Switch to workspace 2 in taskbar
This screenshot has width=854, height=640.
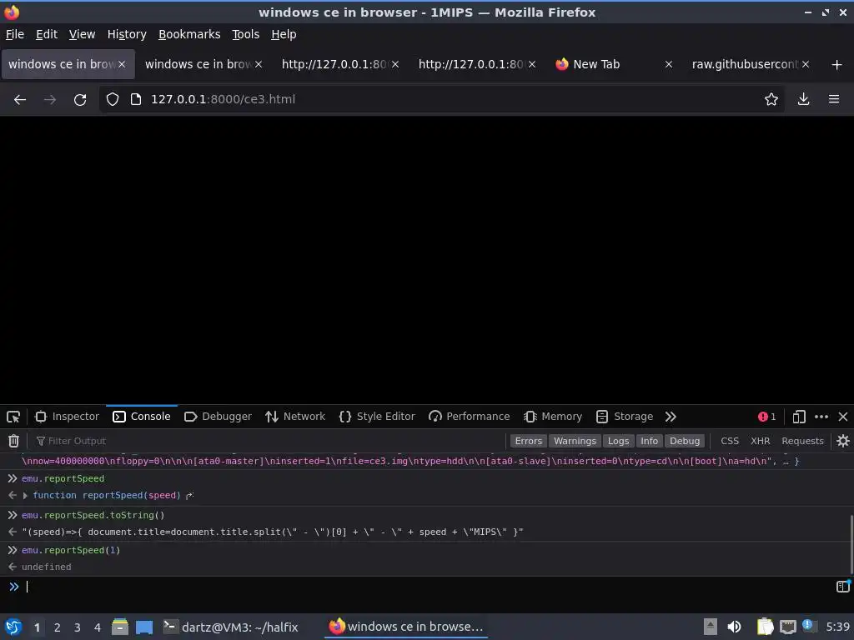[x=58, y=627]
